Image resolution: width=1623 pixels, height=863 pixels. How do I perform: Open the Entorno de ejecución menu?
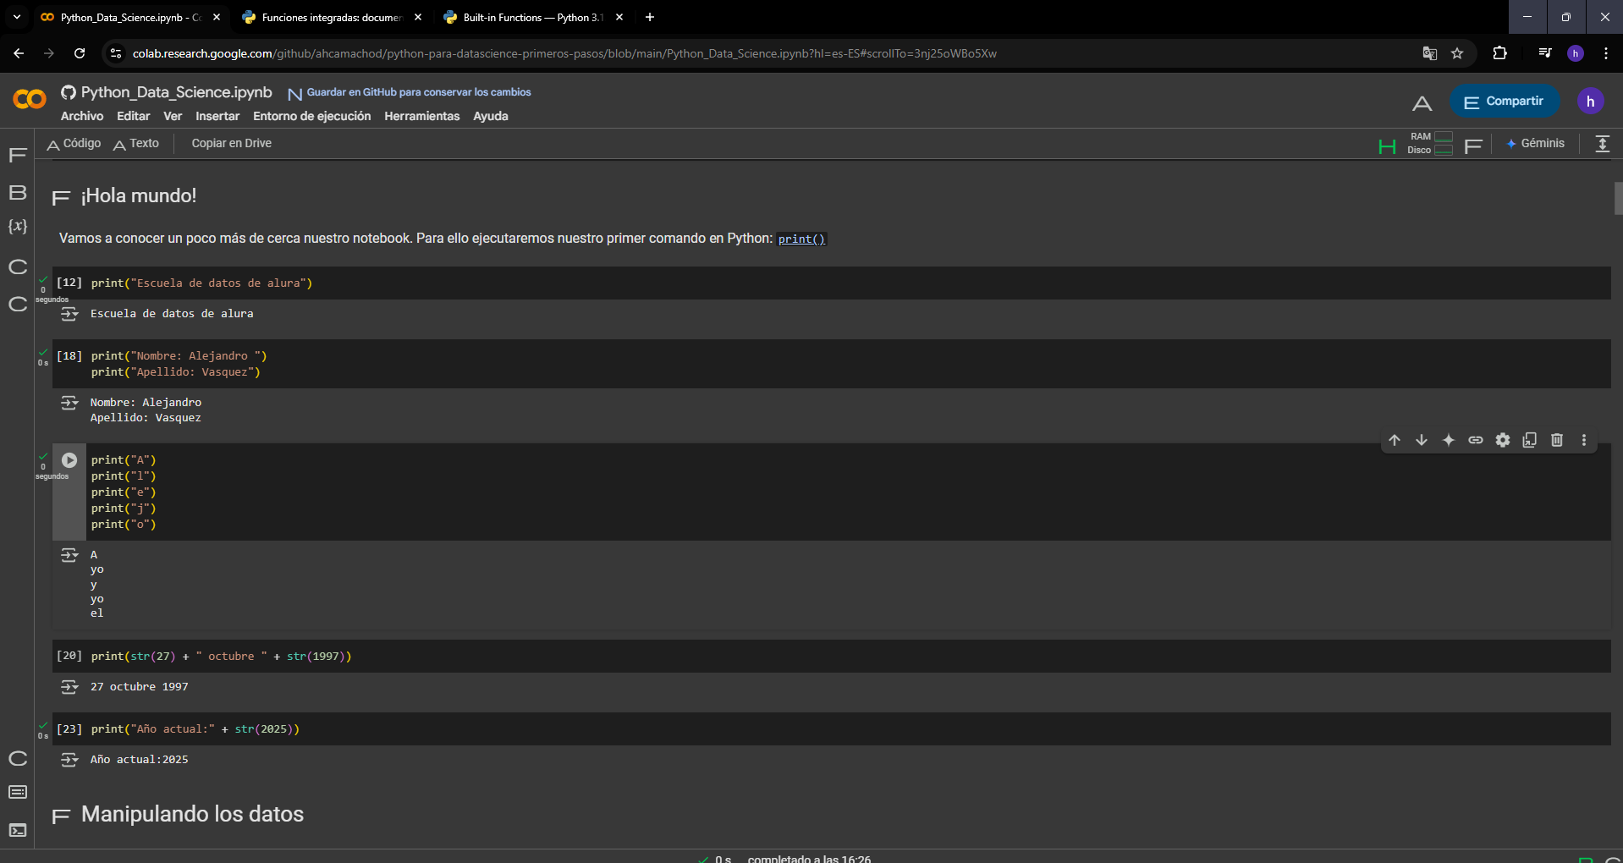click(311, 117)
